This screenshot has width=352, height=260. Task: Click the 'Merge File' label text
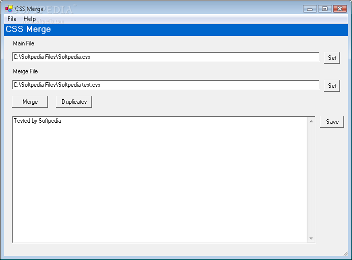pyautogui.click(x=25, y=71)
